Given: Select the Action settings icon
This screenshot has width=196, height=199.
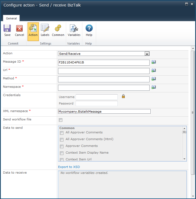Looking at the screenshot, I should click(x=33, y=32).
